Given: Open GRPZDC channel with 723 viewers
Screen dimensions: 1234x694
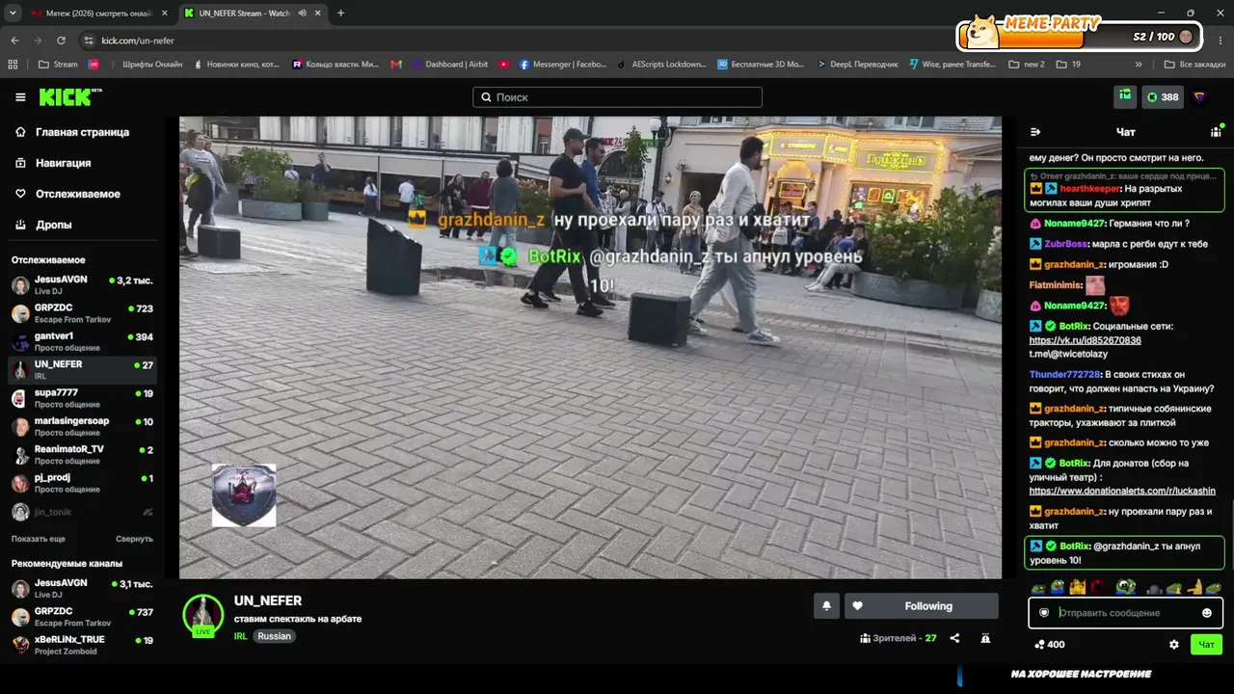Looking at the screenshot, I should (82, 313).
